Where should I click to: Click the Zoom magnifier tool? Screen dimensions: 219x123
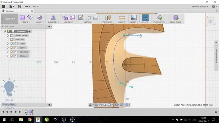[x=105, y=105]
